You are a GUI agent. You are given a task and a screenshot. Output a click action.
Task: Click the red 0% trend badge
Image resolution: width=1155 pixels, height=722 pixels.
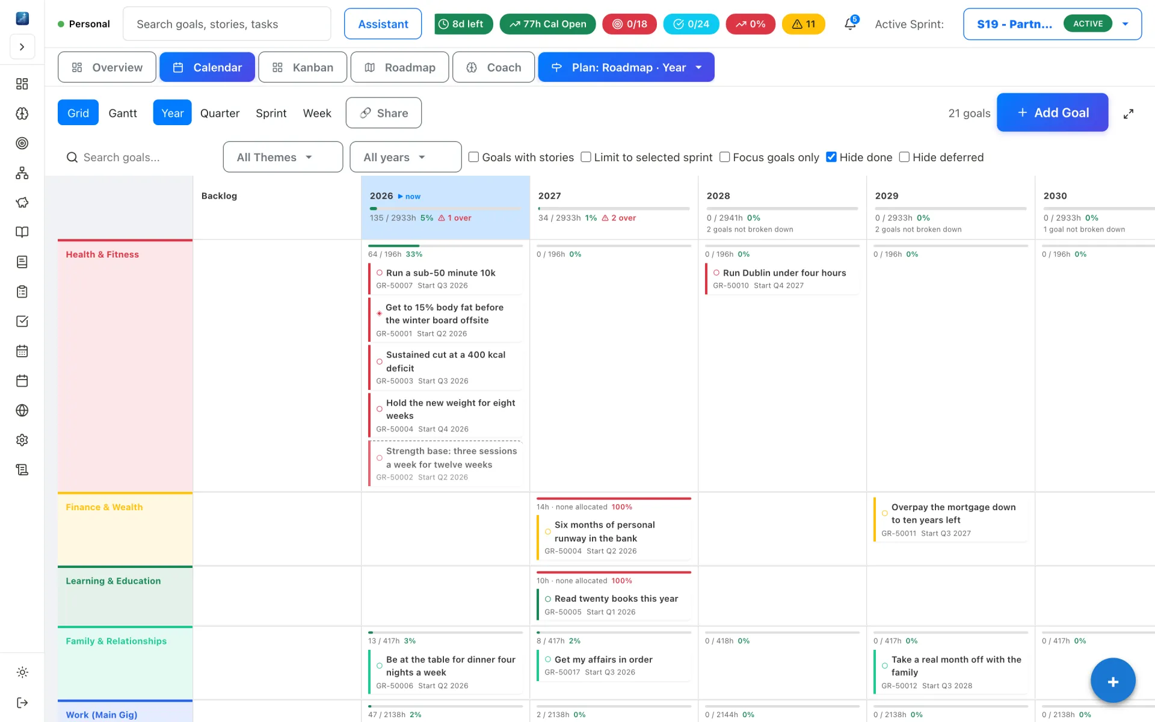pos(750,24)
